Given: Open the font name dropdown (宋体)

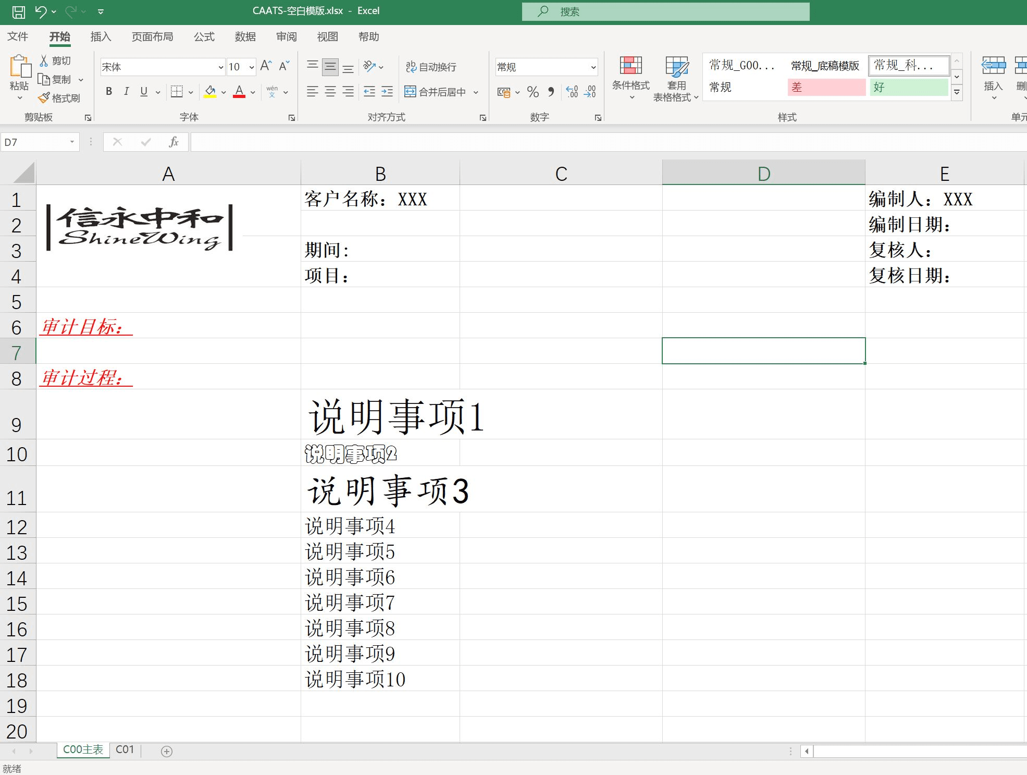Looking at the screenshot, I should pyautogui.click(x=220, y=67).
